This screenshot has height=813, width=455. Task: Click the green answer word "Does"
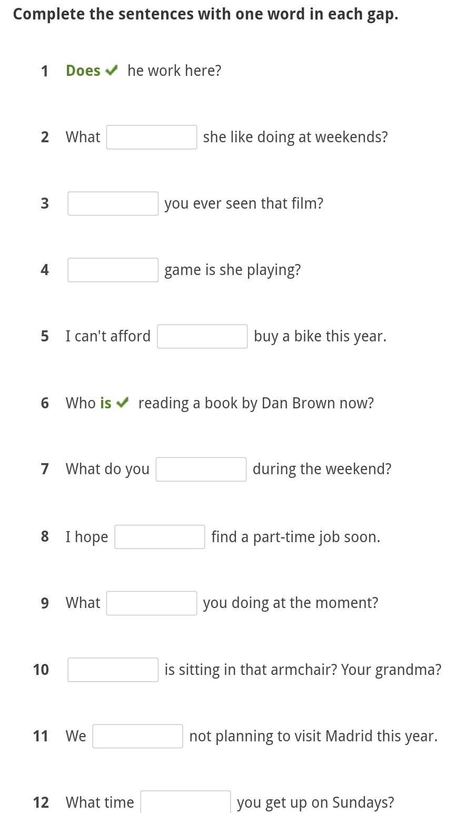coord(83,71)
